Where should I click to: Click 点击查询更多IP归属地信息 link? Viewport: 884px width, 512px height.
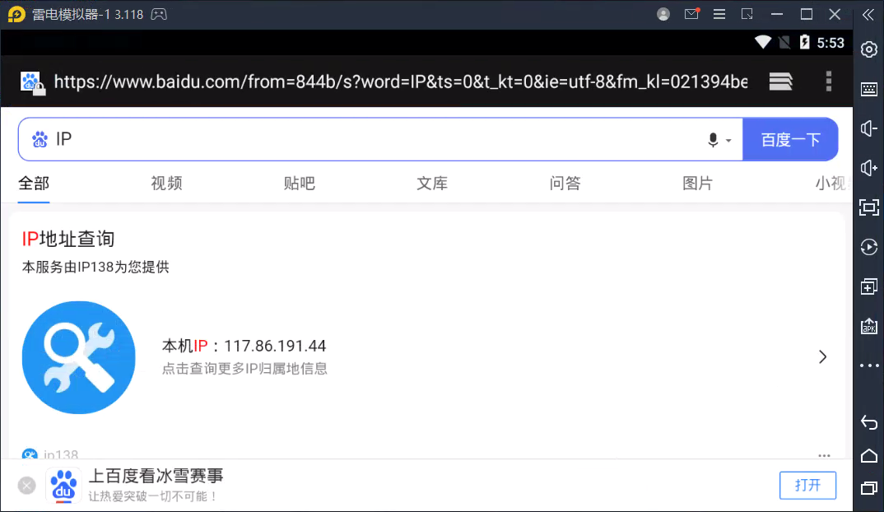point(244,369)
